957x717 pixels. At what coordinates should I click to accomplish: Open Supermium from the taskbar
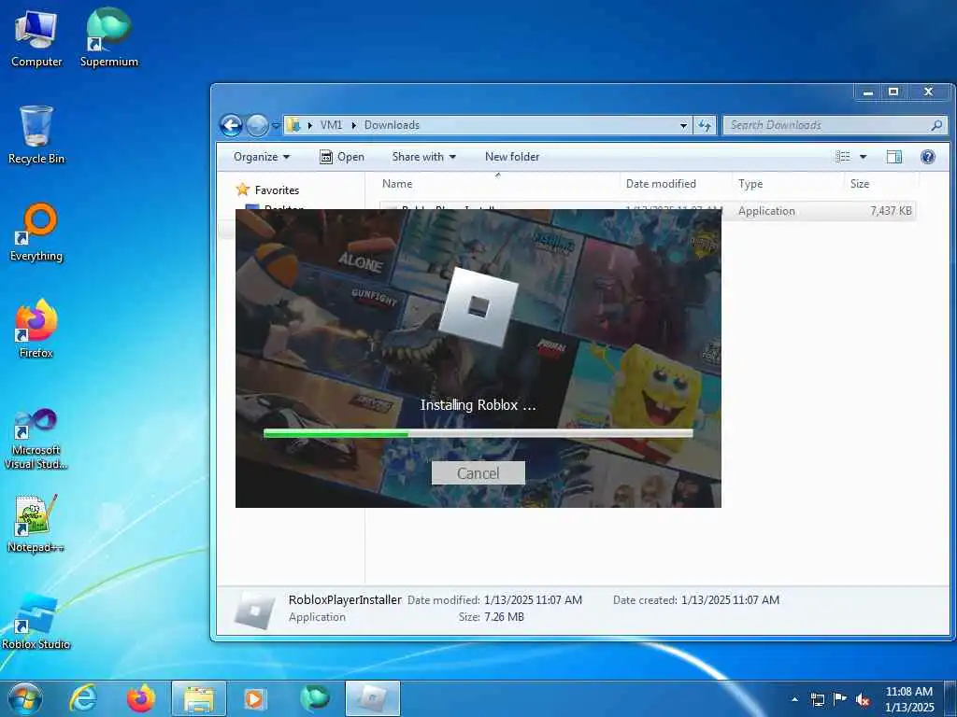click(x=314, y=698)
